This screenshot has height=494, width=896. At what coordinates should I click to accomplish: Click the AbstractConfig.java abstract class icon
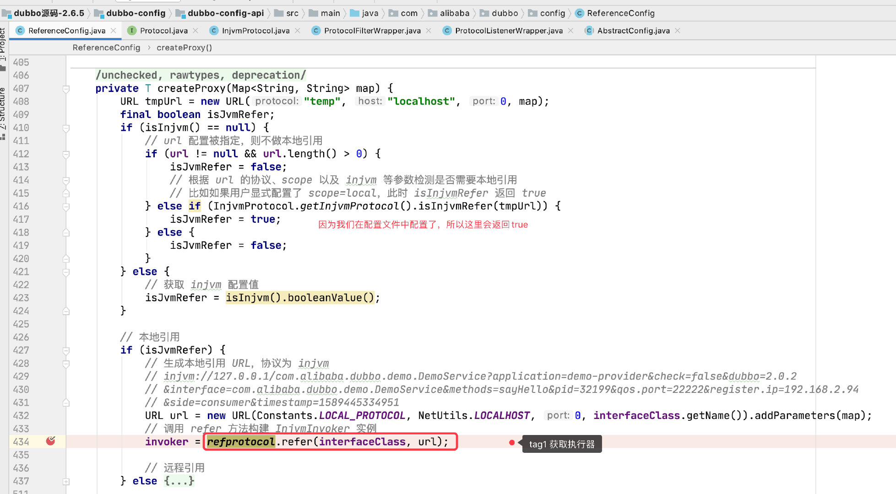(589, 31)
